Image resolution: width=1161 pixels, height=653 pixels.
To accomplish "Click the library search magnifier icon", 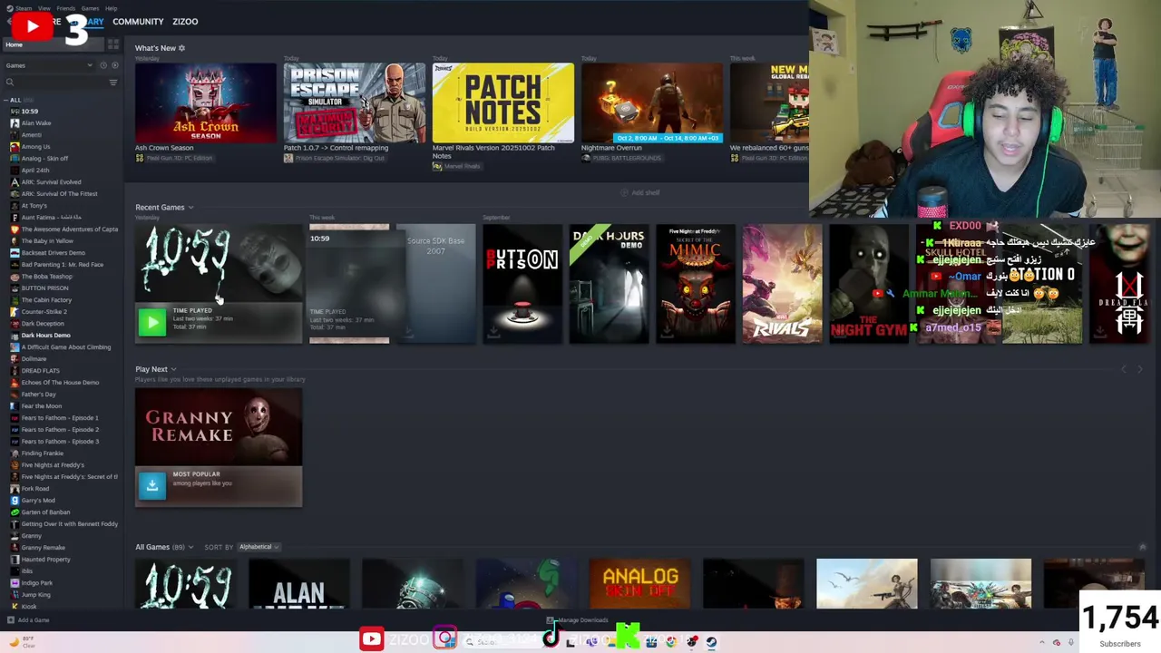I will (10, 83).
